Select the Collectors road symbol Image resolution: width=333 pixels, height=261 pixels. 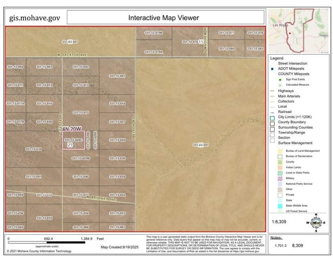pos(271,101)
